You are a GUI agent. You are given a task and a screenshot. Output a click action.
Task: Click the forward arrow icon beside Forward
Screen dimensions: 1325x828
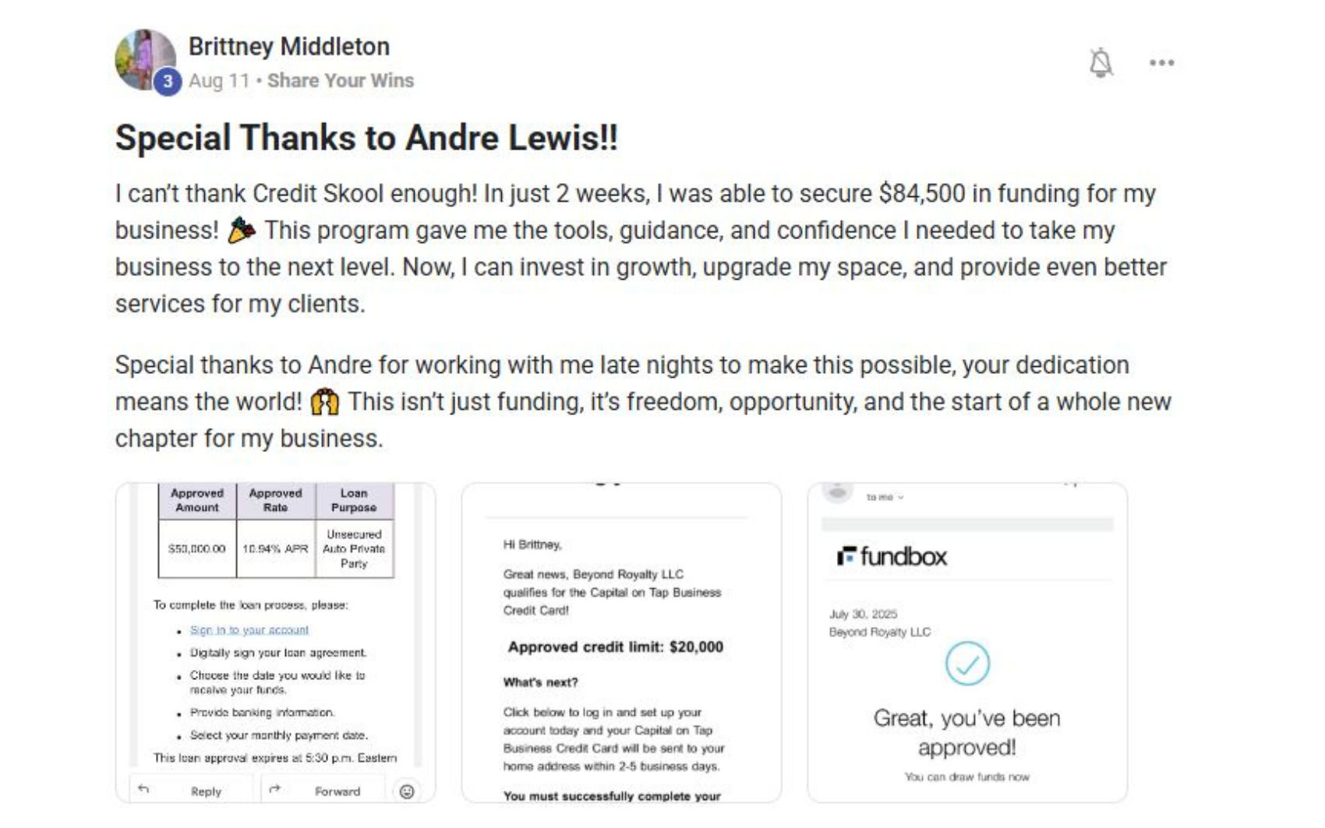(274, 789)
